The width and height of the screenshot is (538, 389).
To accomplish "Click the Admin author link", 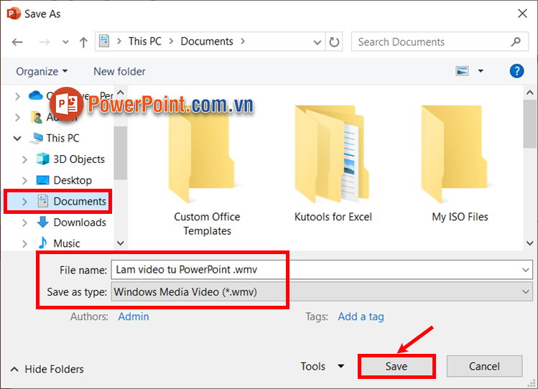I will point(134,317).
